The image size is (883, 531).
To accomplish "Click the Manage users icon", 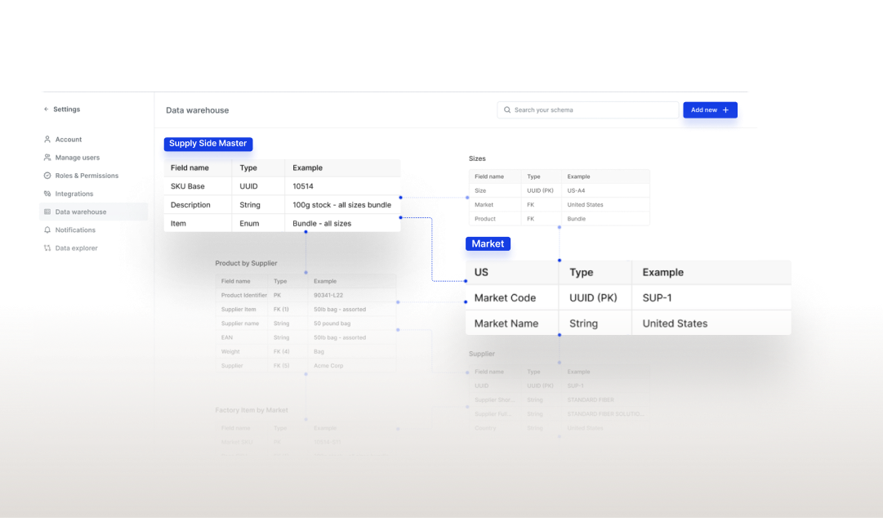I will (x=47, y=158).
